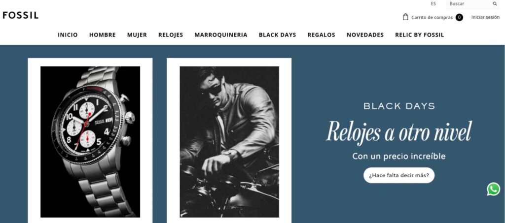Image resolution: width=505 pixels, height=223 pixels.
Task: Open the HOMBRE menu
Action: pos(103,35)
